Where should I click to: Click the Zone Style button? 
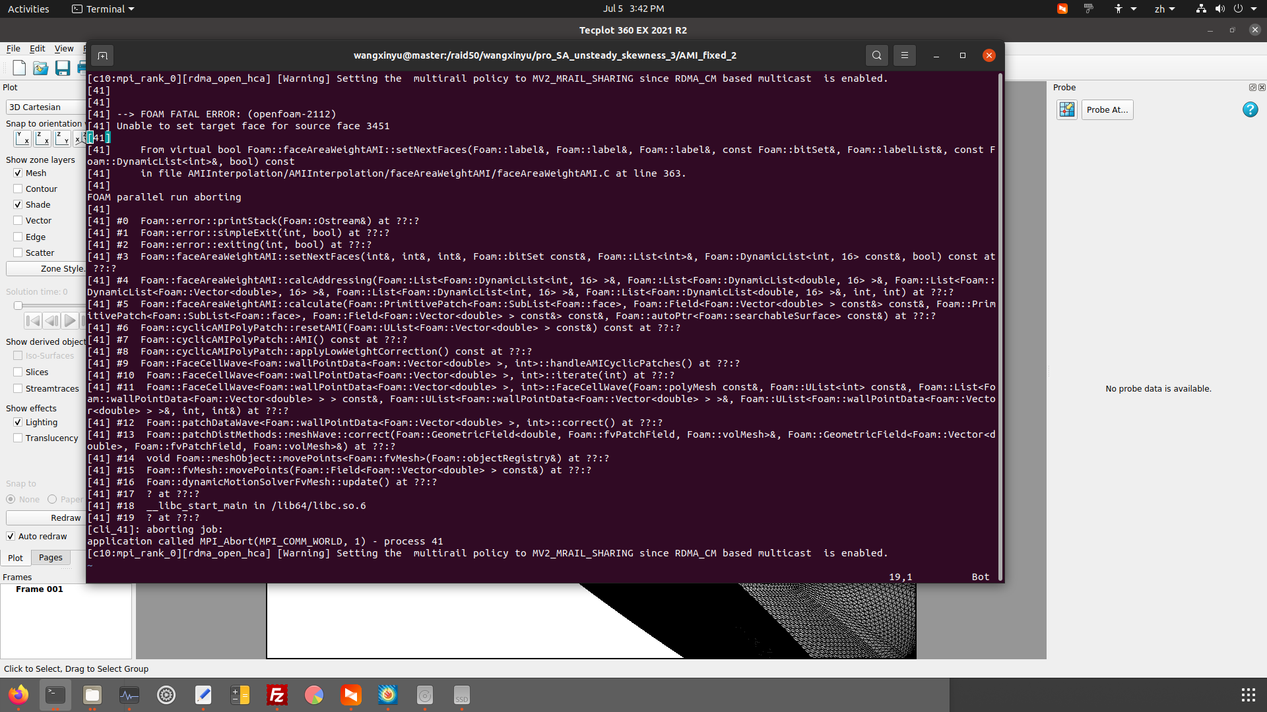[x=46, y=268]
